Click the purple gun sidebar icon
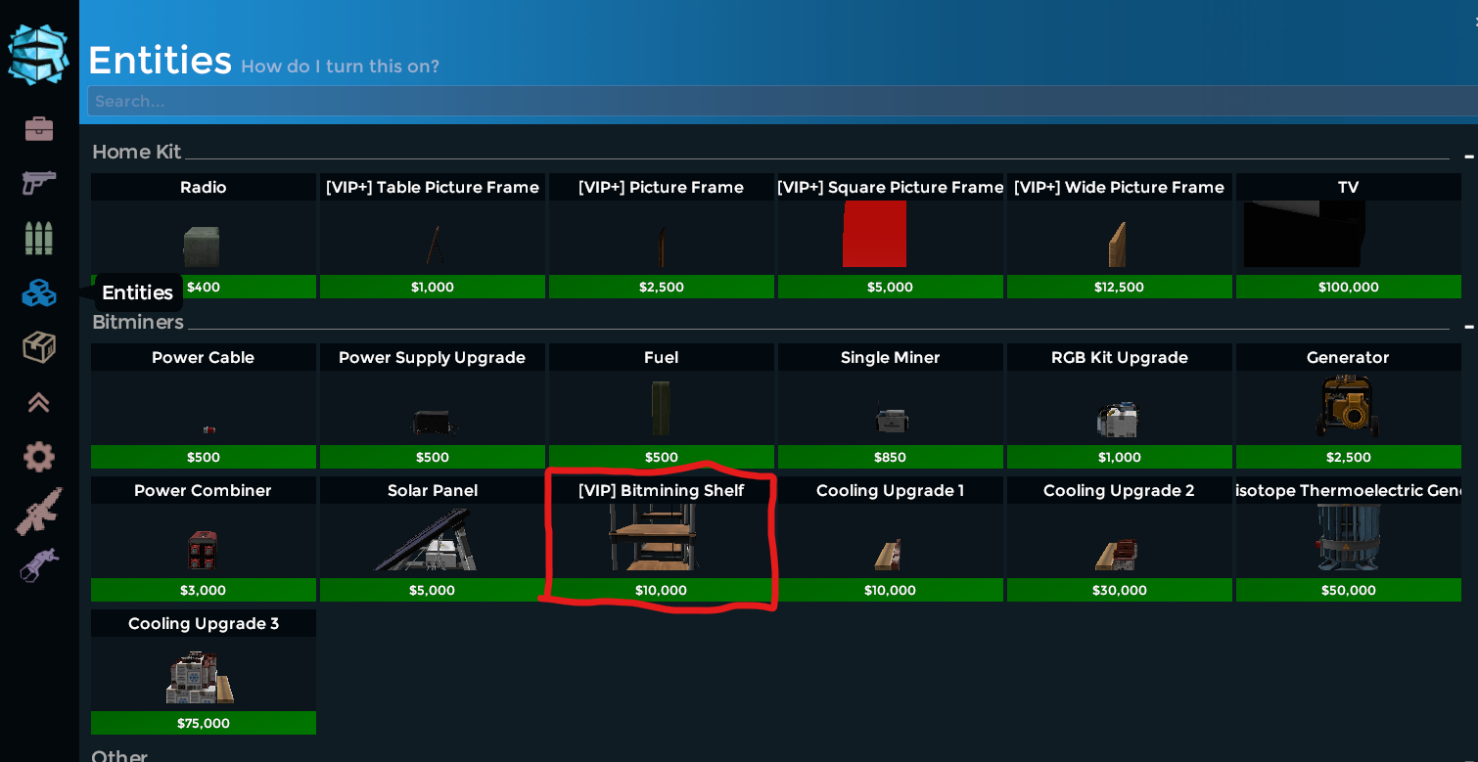 pyautogui.click(x=39, y=565)
